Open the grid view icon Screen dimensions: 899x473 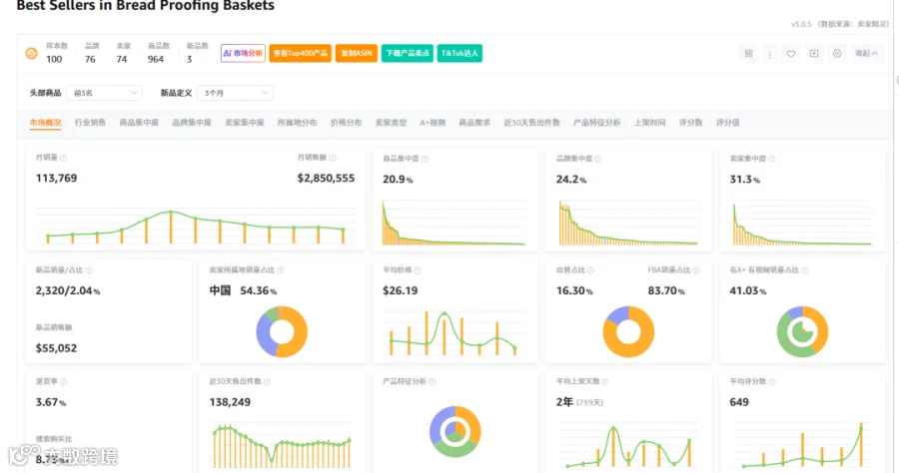[749, 53]
